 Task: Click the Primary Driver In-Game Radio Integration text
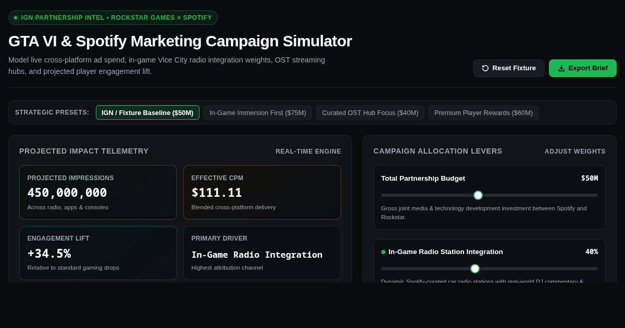click(x=257, y=255)
